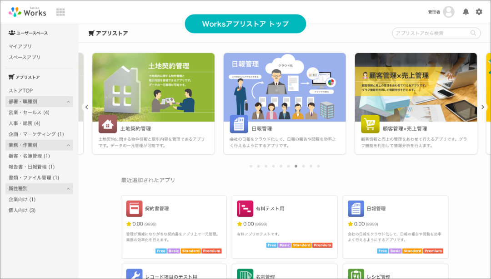Show the next carousel slide
The height and width of the screenshot is (279, 491).
point(482,107)
